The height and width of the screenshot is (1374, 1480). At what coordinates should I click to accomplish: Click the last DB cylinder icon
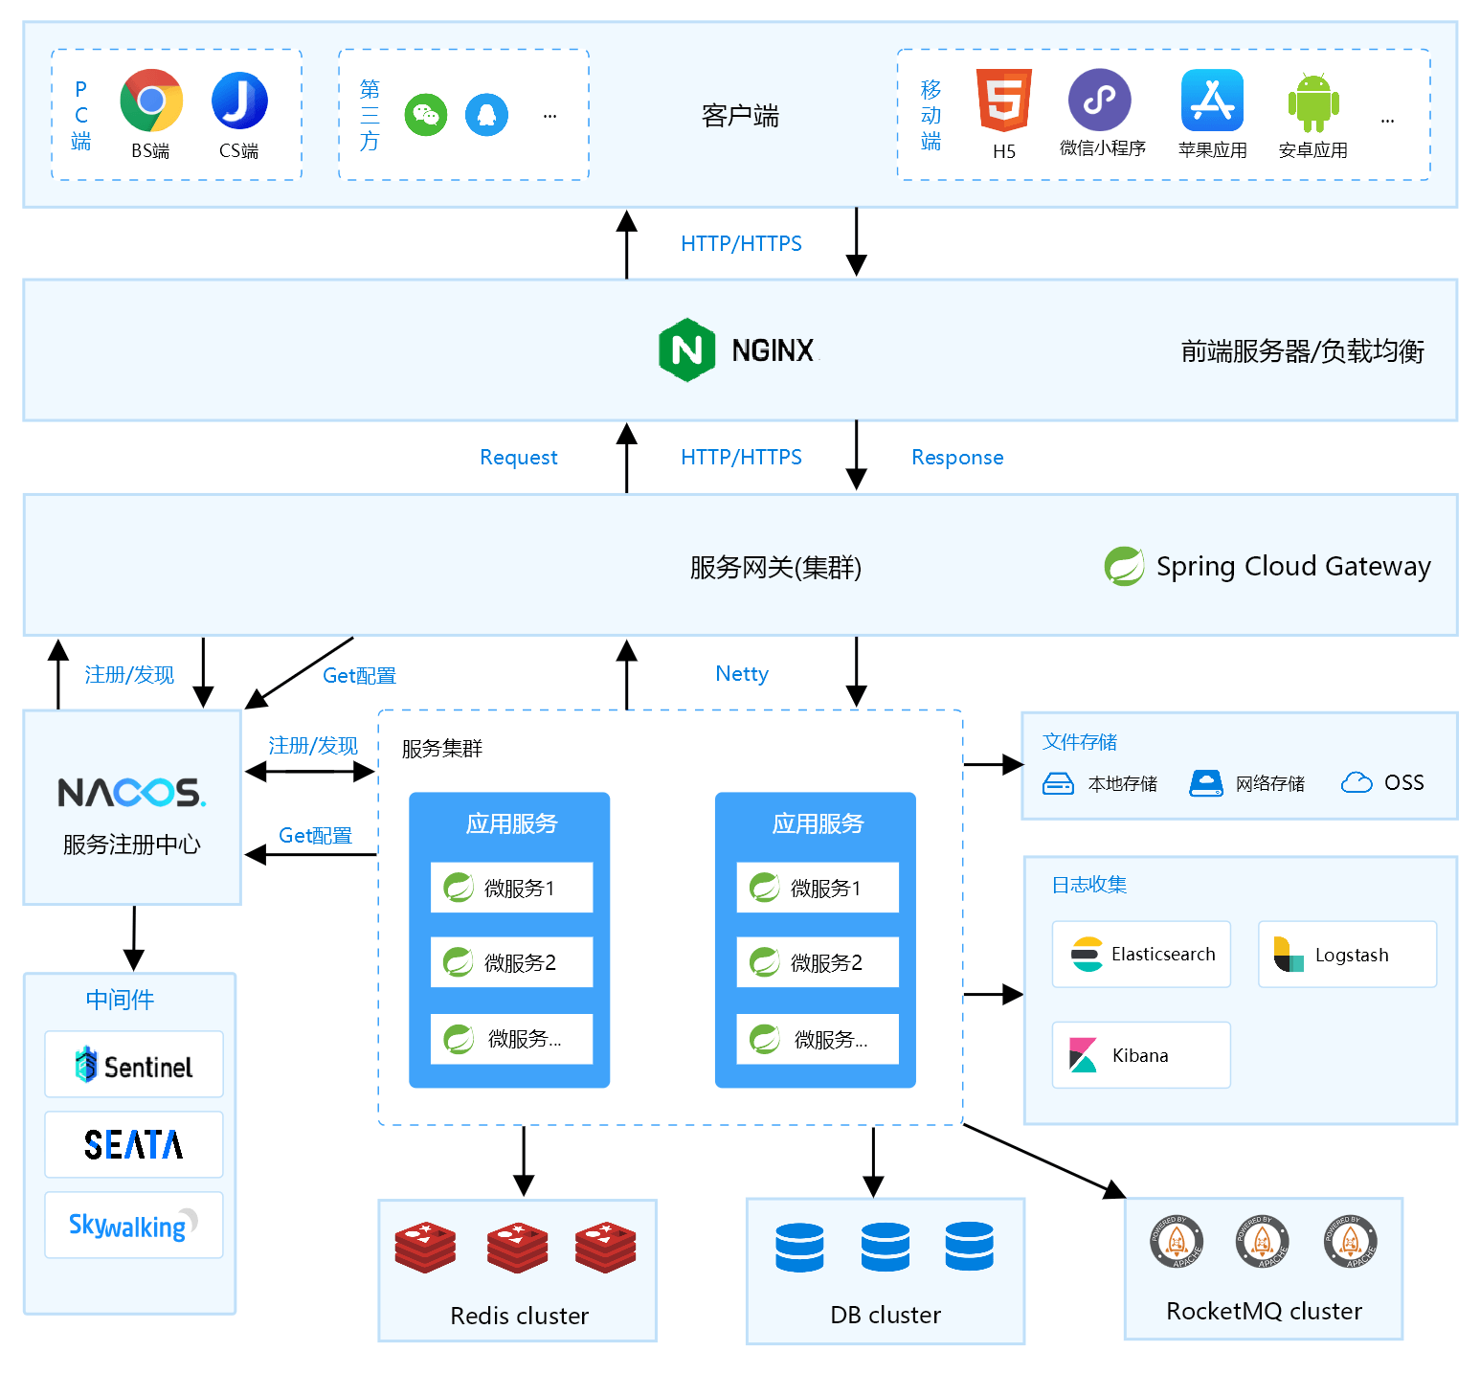click(x=970, y=1247)
